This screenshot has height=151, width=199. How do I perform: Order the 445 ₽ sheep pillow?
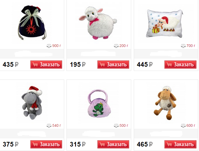click(x=180, y=64)
